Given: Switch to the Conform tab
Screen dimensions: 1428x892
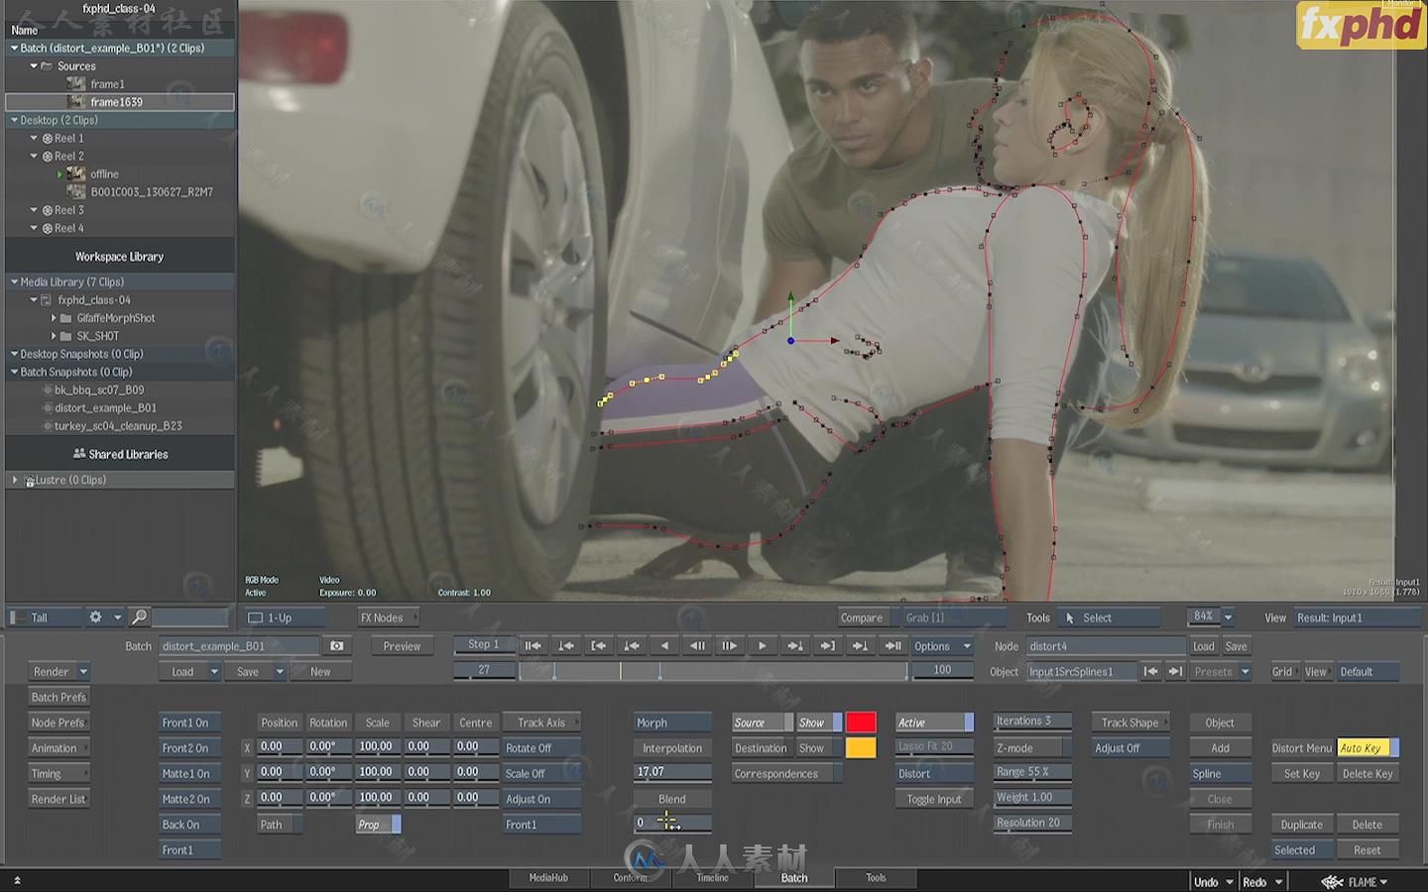Looking at the screenshot, I should 630,878.
